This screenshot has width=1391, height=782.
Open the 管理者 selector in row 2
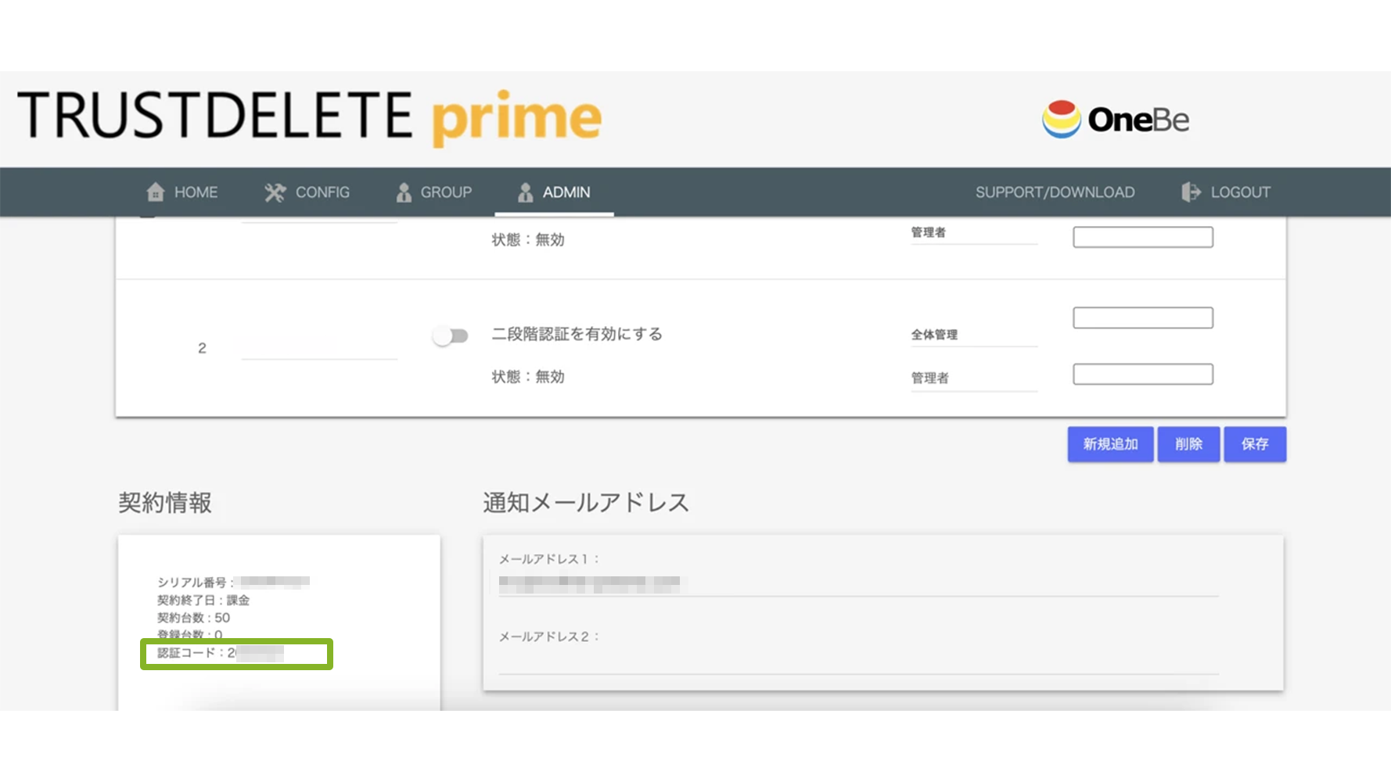click(x=973, y=378)
